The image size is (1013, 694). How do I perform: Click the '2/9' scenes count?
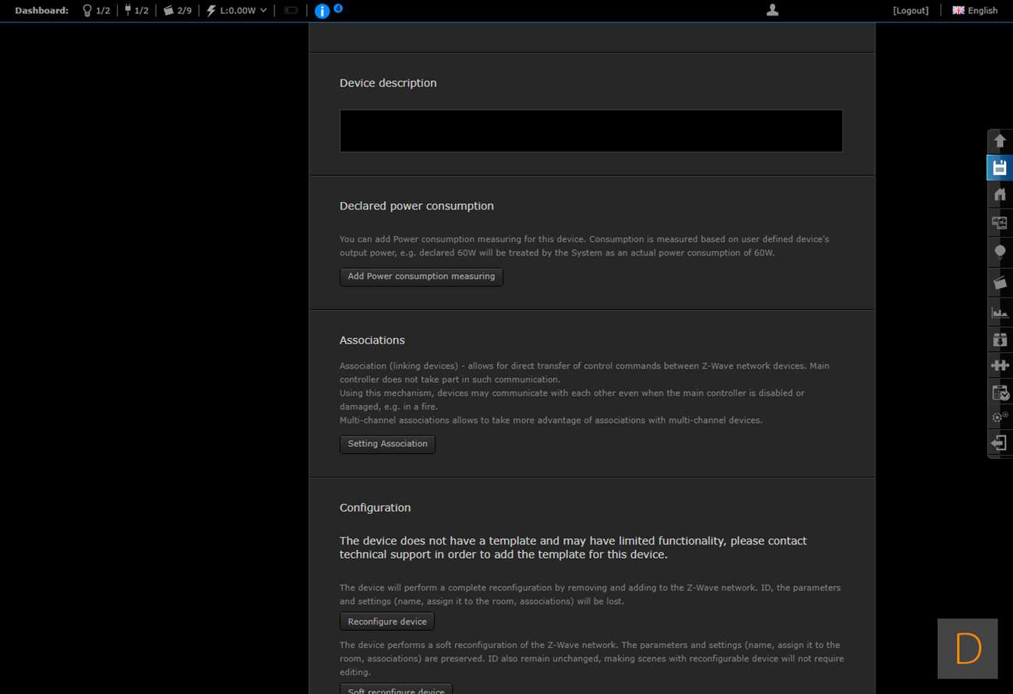(x=185, y=11)
